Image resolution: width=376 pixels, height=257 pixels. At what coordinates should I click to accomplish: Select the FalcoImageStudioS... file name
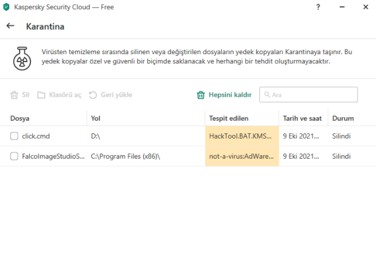coord(53,156)
